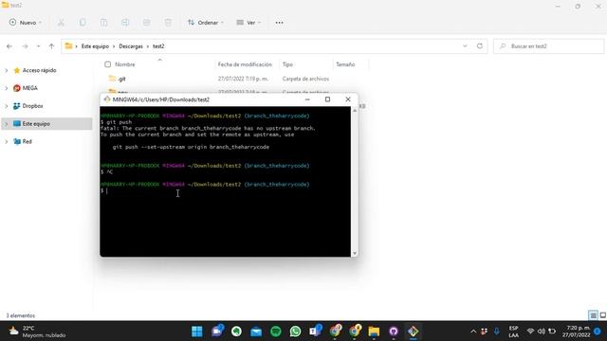Select 'Acceso rápido' in the navigation pane
This screenshot has height=341, width=607.
pos(39,70)
